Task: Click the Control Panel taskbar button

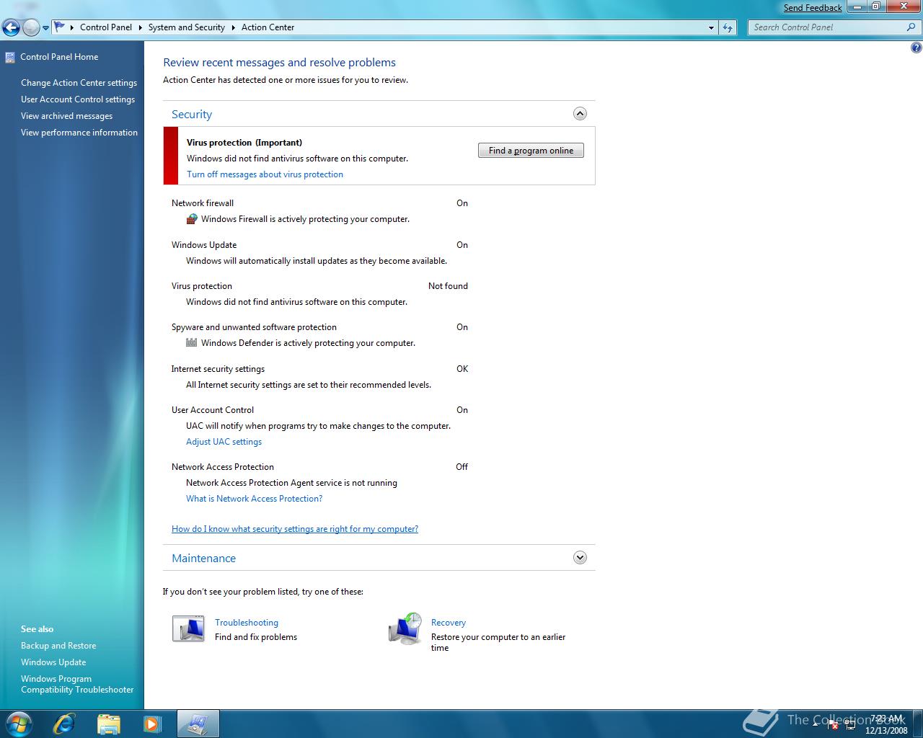Action: (x=198, y=724)
